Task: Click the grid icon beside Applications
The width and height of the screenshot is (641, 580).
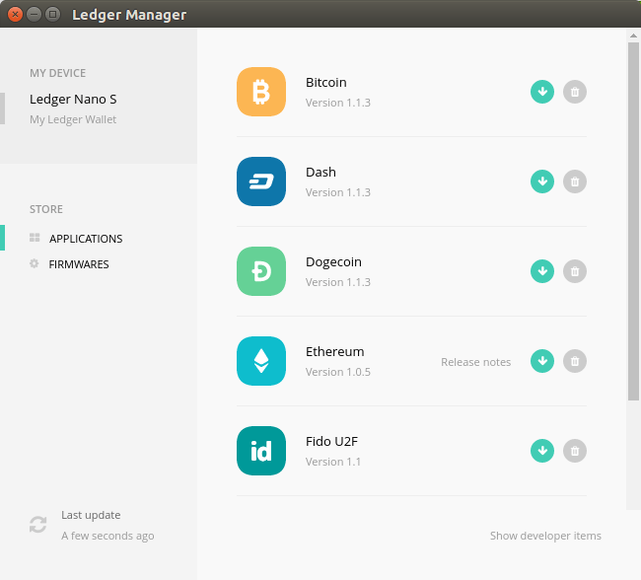Action: [35, 238]
